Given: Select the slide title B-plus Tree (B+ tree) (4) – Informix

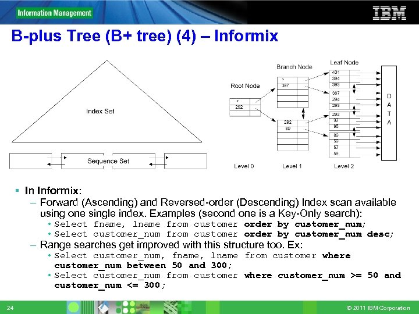Looking at the screenshot, I should (x=145, y=35).
